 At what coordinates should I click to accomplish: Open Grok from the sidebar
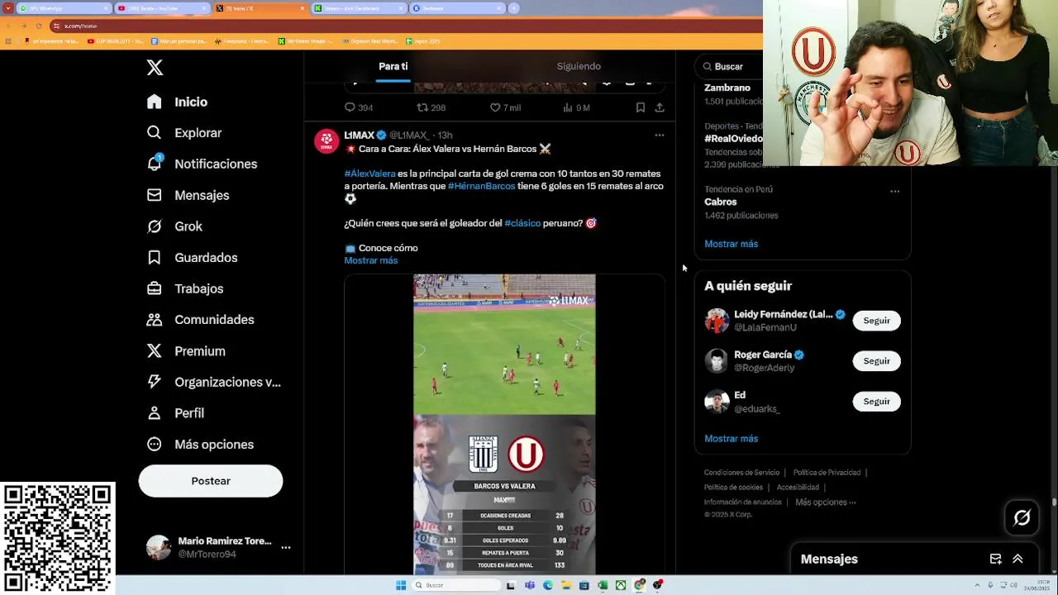[174, 226]
